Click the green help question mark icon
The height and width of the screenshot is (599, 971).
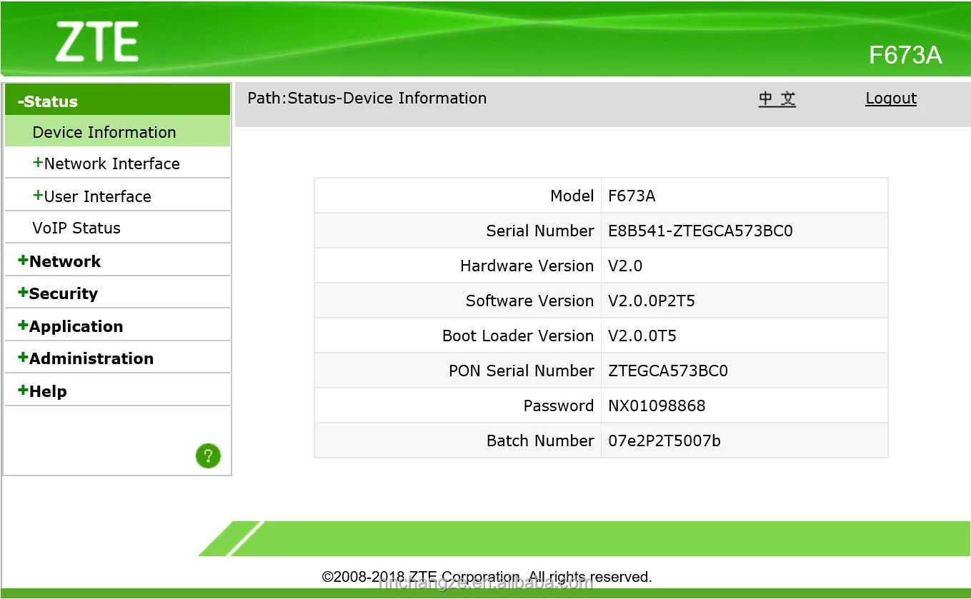coord(208,455)
